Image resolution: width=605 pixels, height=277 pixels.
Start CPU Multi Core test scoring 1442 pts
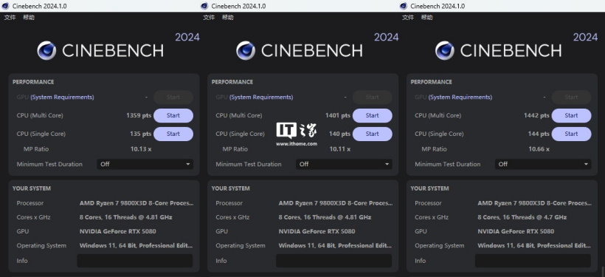coord(572,115)
